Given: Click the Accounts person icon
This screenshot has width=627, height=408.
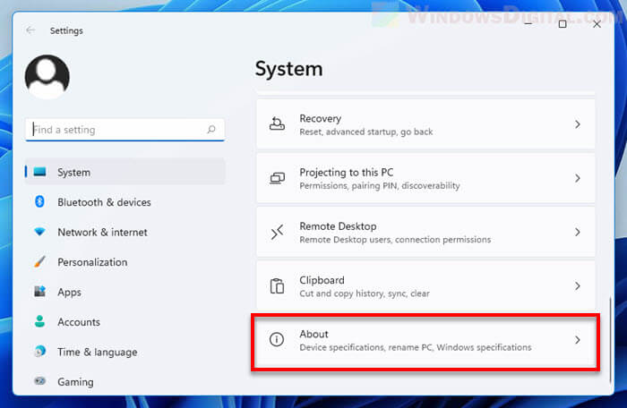Looking at the screenshot, I should click(x=39, y=321).
